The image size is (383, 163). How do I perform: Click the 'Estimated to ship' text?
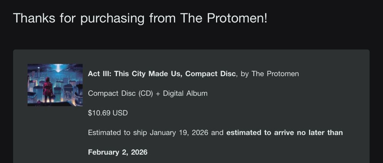click(x=117, y=133)
